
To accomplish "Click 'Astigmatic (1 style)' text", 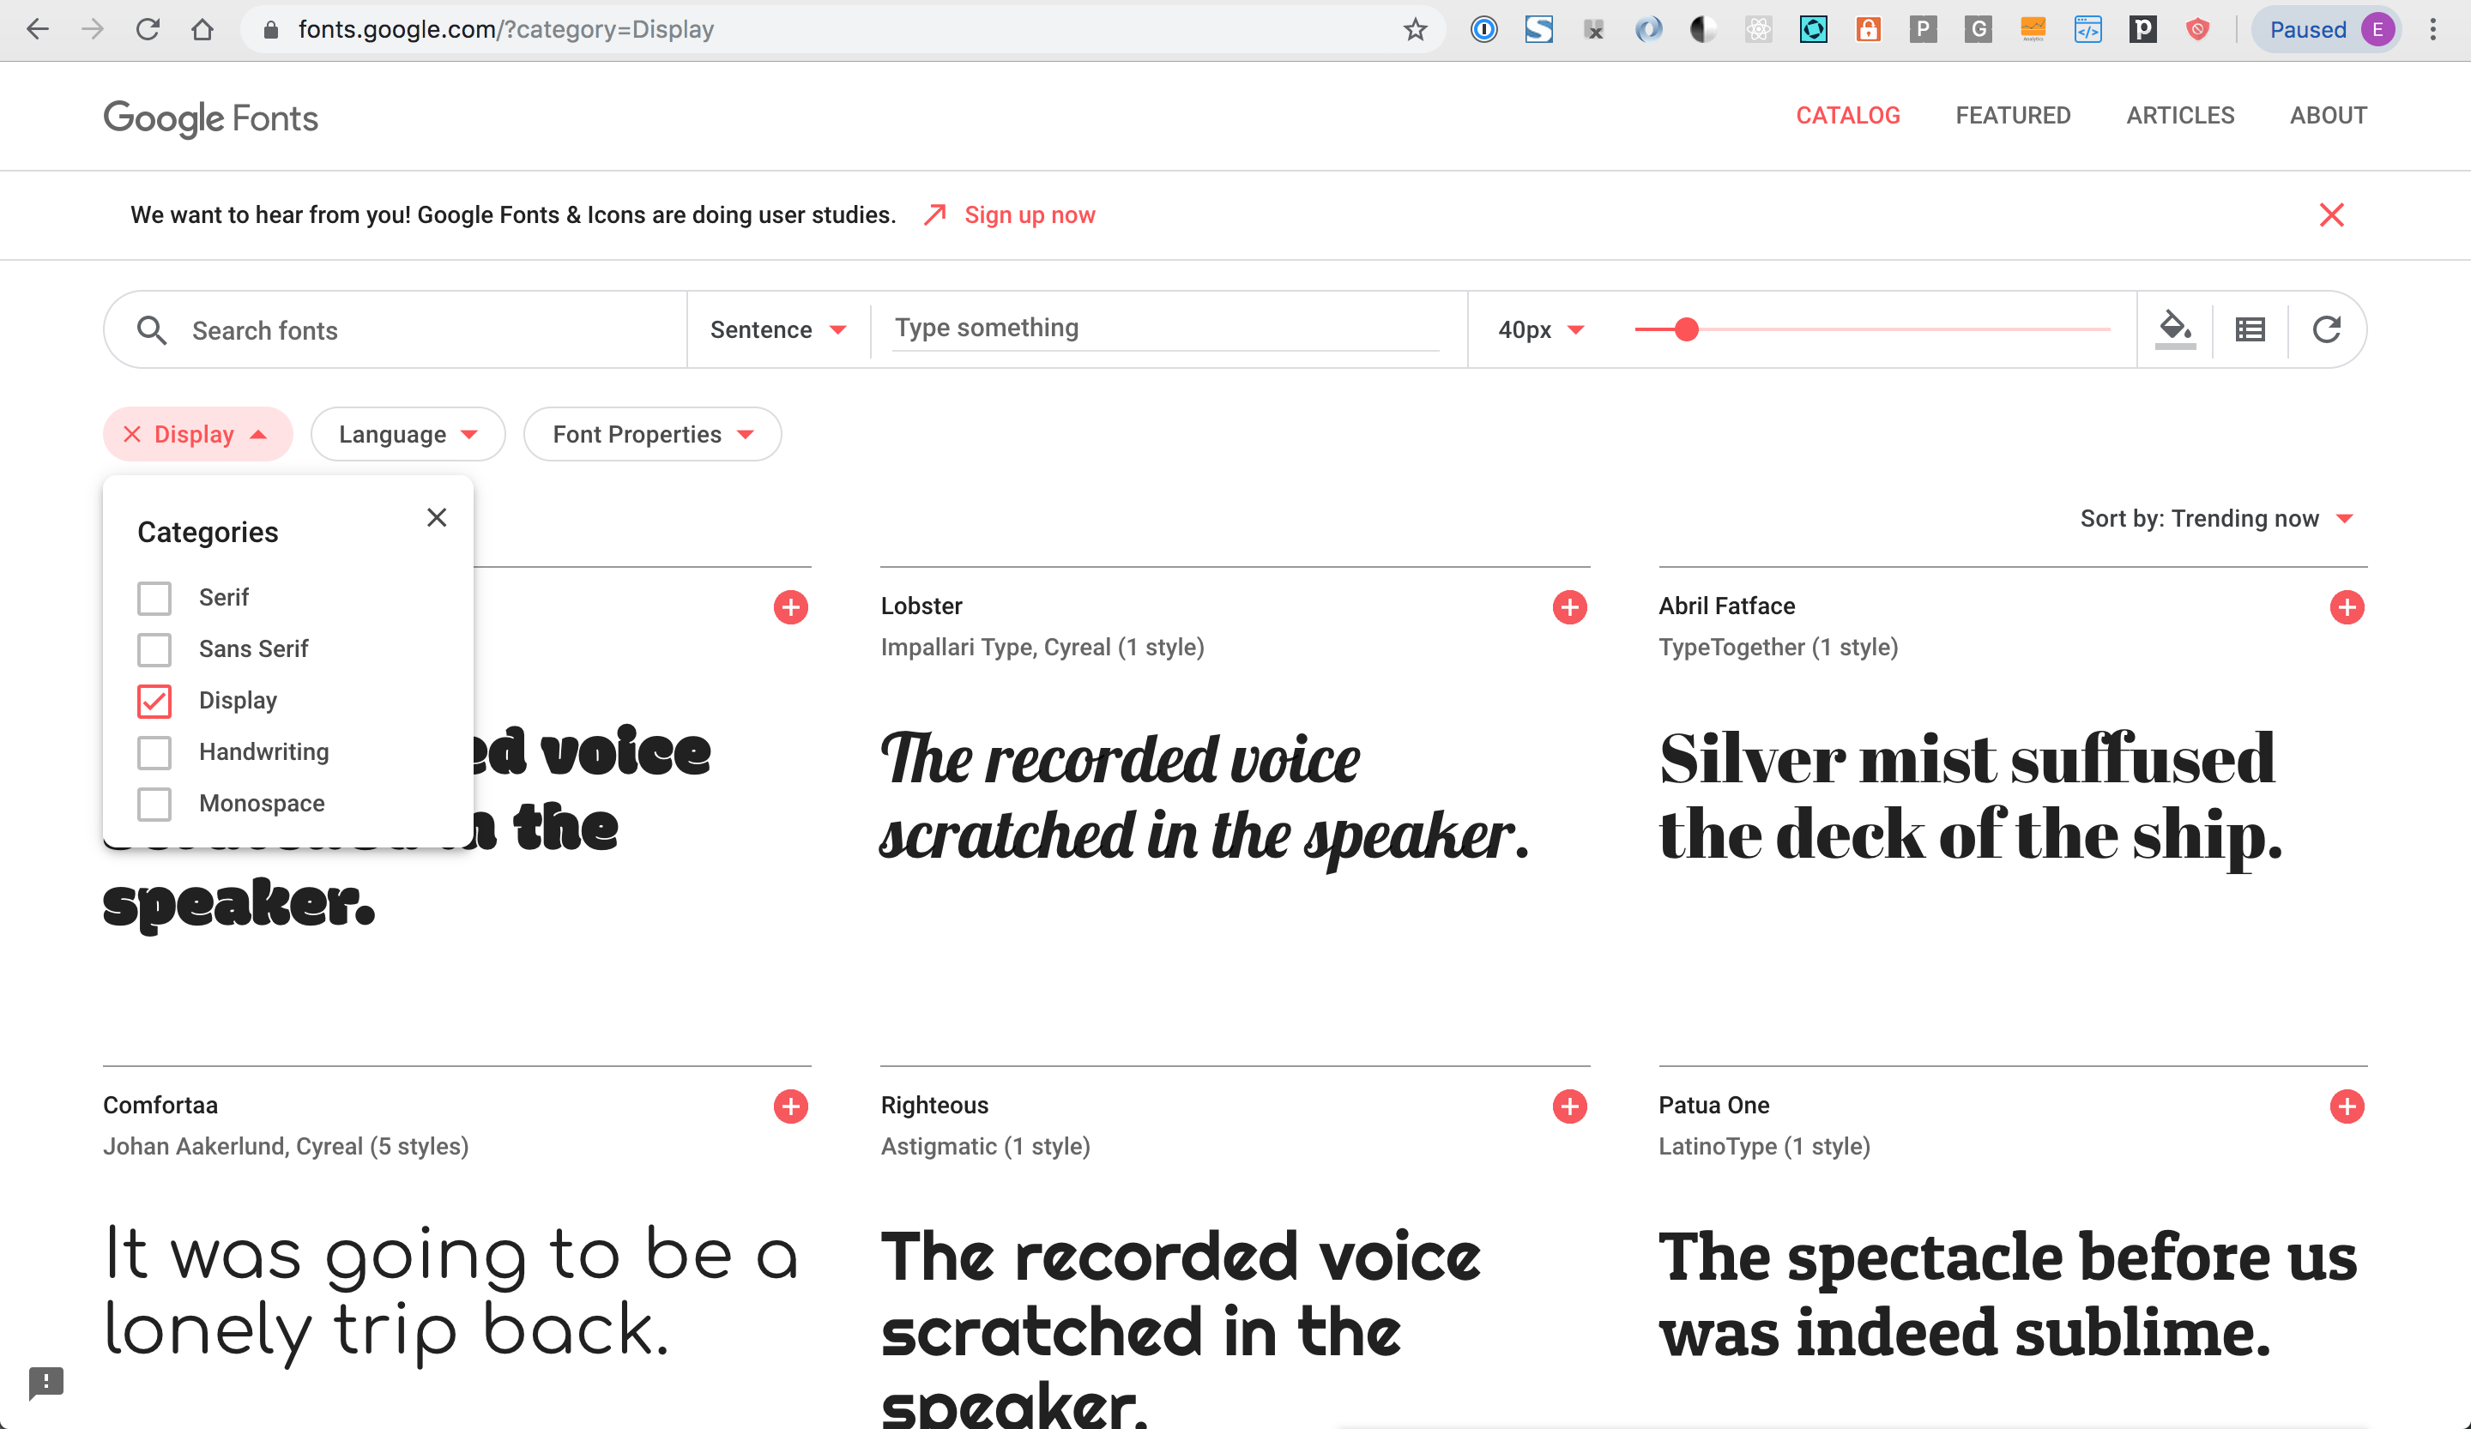I will [986, 1147].
